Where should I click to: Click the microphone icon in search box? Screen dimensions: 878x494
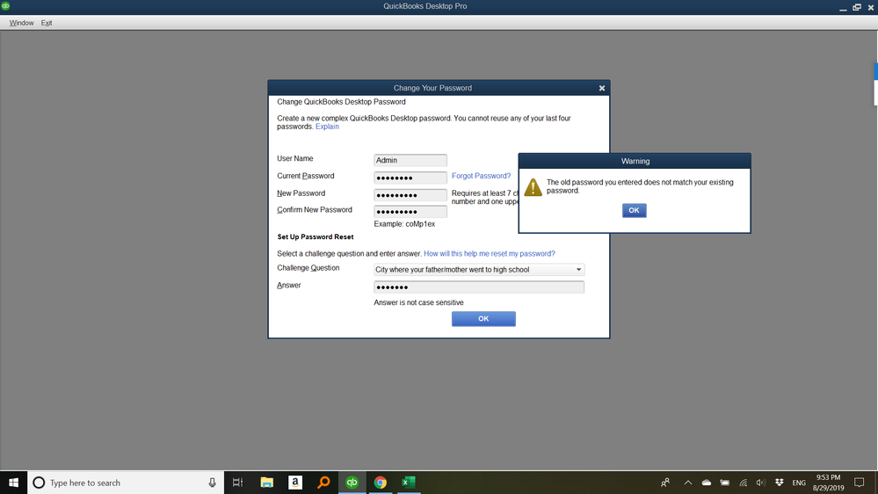212,483
